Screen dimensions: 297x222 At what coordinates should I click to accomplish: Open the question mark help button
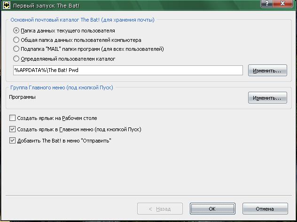click(267, 3)
